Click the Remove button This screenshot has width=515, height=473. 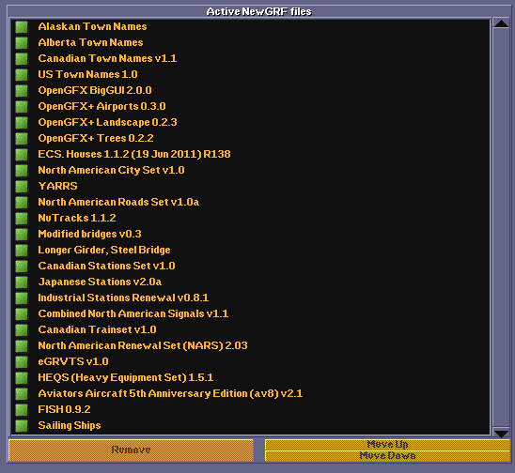131,450
